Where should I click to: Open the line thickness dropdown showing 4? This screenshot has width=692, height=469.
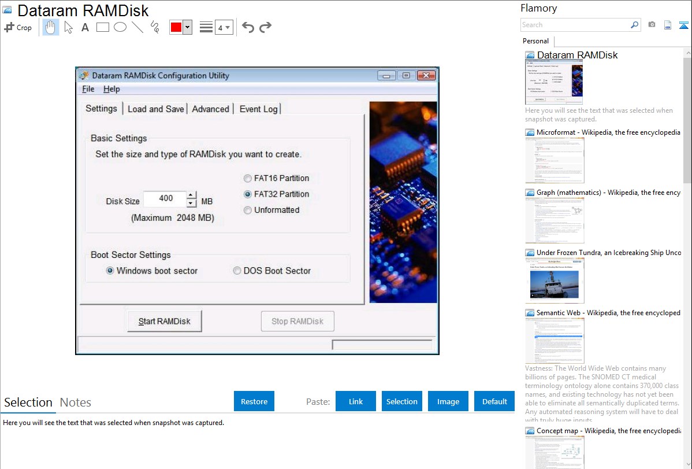(224, 27)
